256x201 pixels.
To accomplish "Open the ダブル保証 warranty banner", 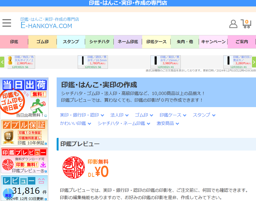I will pyautogui.click(x=24, y=132).
